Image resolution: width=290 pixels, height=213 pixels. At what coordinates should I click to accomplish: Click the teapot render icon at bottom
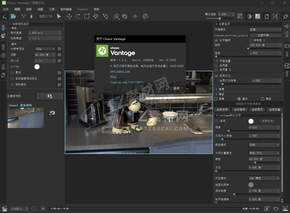pos(276,208)
